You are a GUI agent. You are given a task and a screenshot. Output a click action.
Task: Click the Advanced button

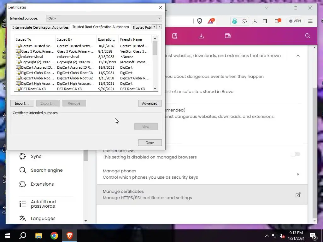tap(150, 103)
